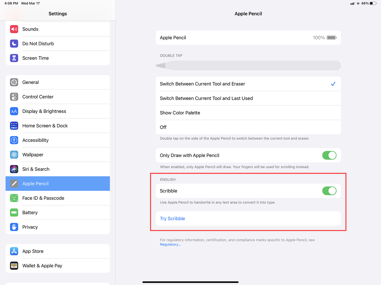Viewport: 381px width, 285px height.
Task: Open the Regulatory information link
Action: pyautogui.click(x=170, y=244)
